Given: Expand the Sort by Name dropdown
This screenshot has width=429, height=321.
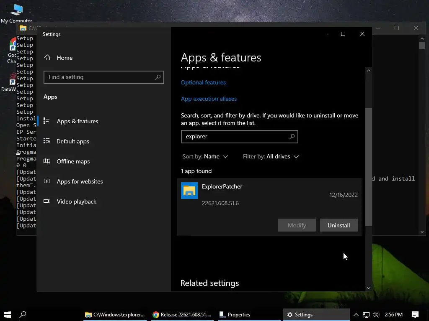Looking at the screenshot, I should [x=205, y=156].
